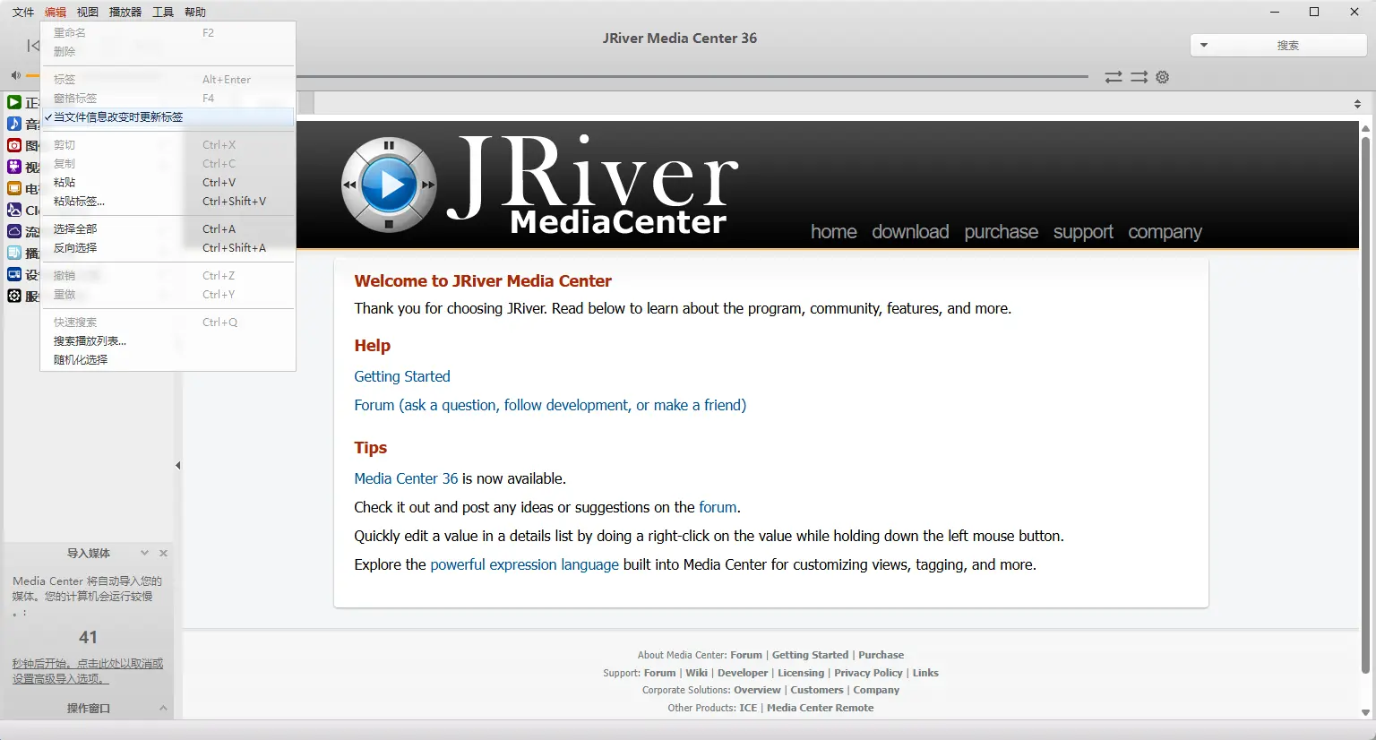The width and height of the screenshot is (1376, 740).
Task: Choose 选择全部 menu entry
Action: 168,229
